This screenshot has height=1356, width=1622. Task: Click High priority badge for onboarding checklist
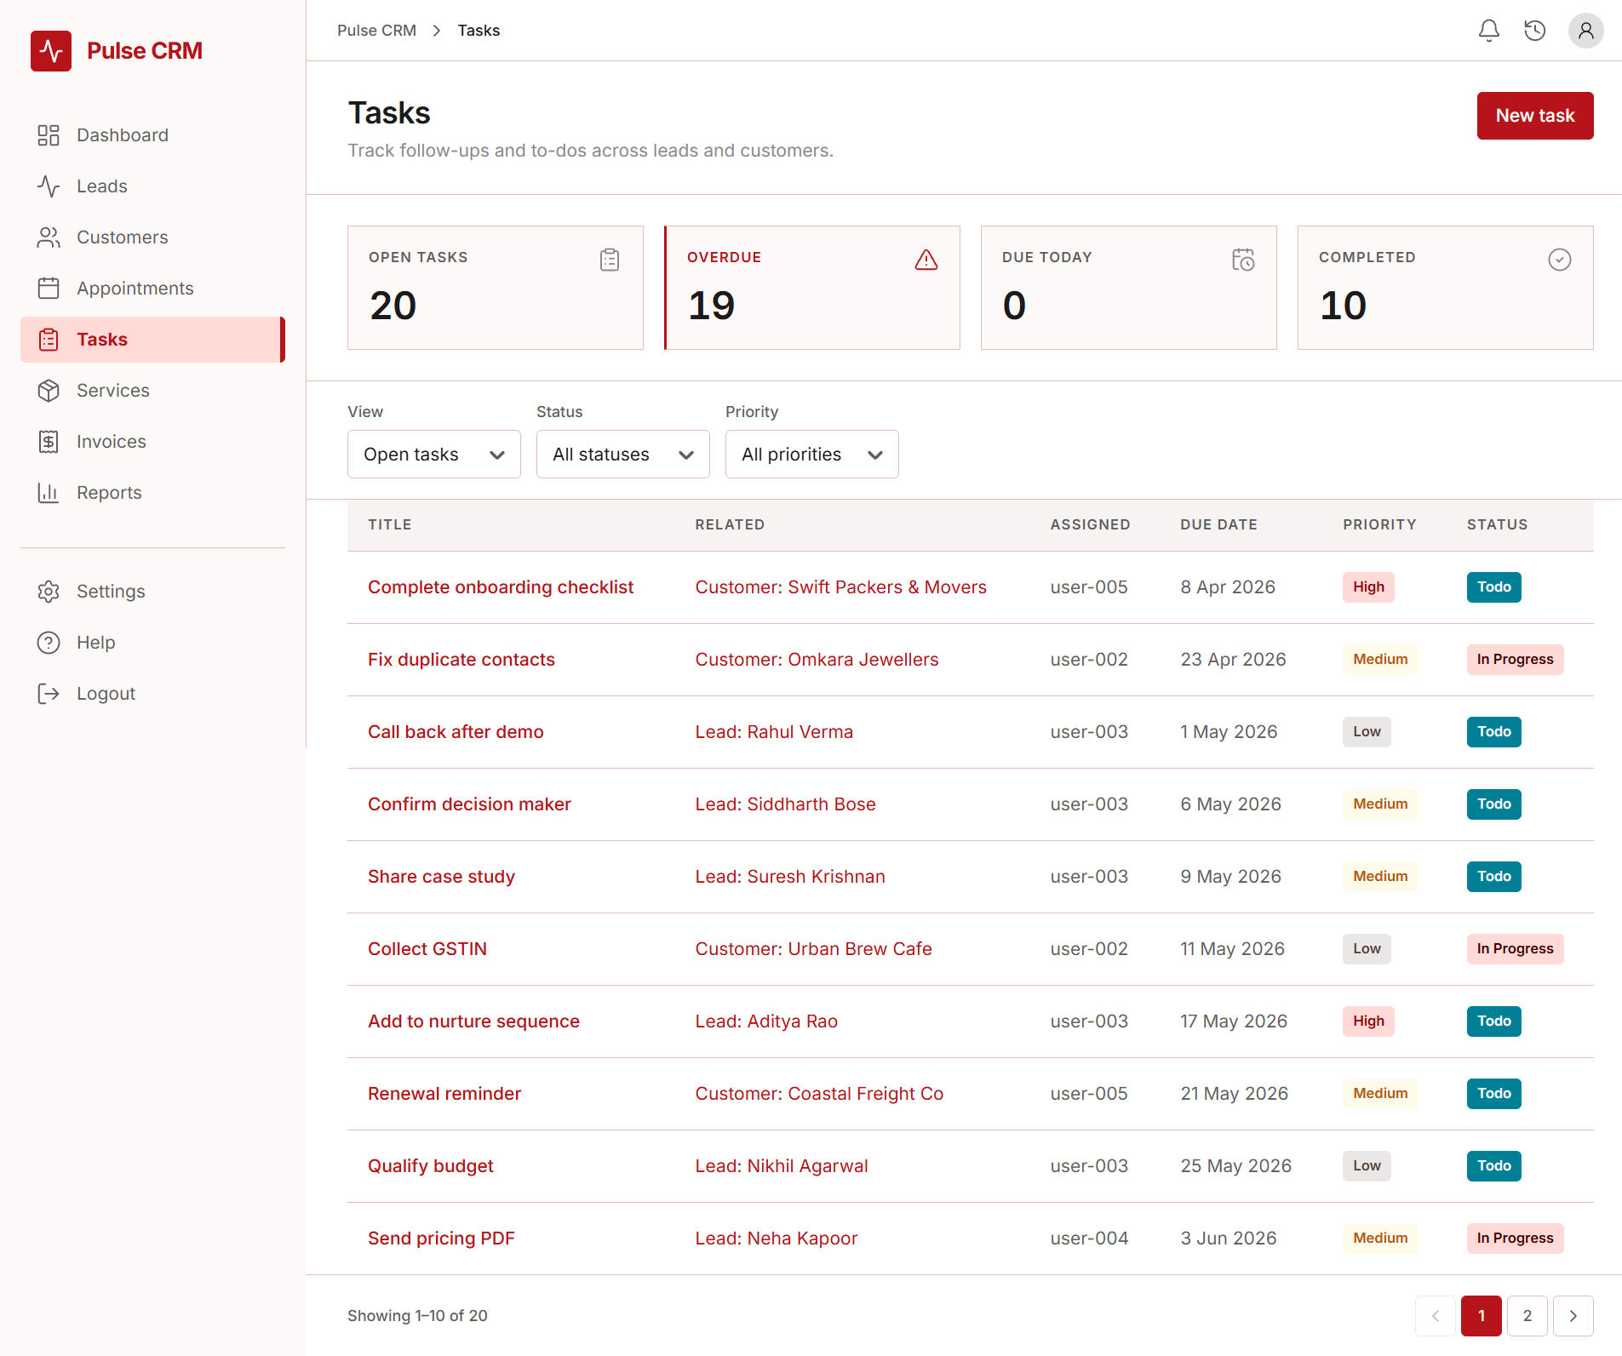(1368, 587)
